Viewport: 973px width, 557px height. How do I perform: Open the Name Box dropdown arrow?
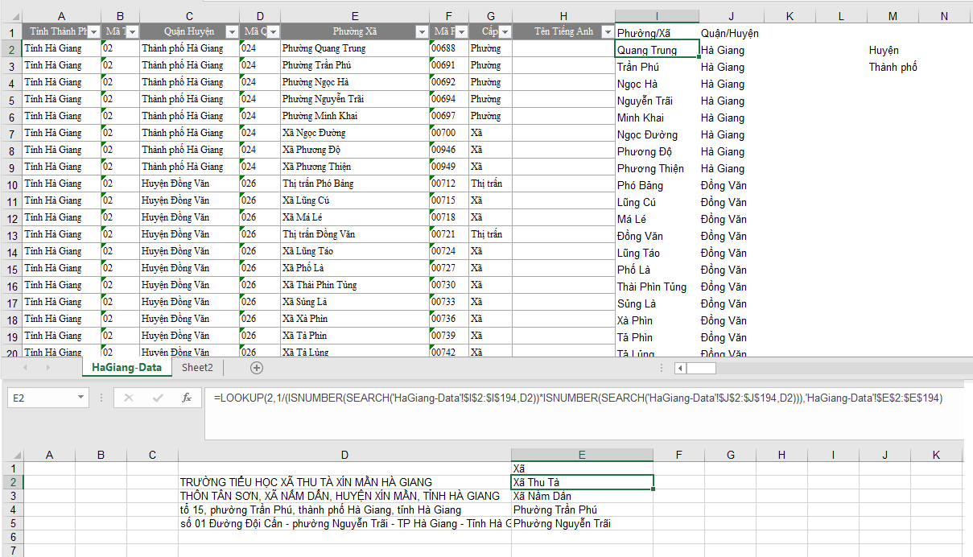click(x=80, y=398)
